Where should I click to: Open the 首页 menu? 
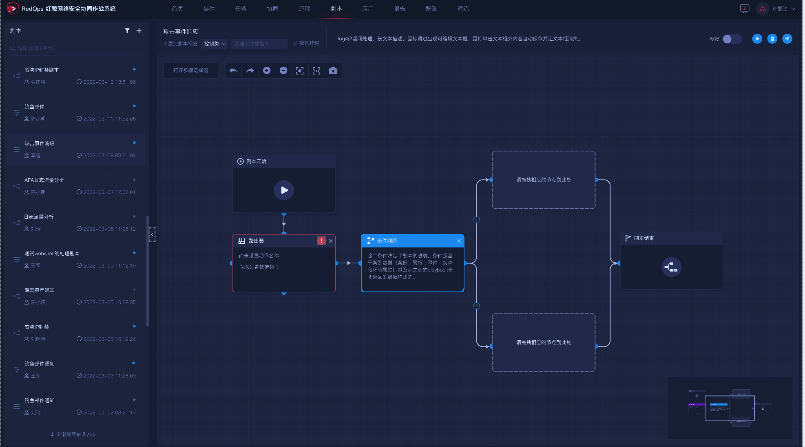177,9
